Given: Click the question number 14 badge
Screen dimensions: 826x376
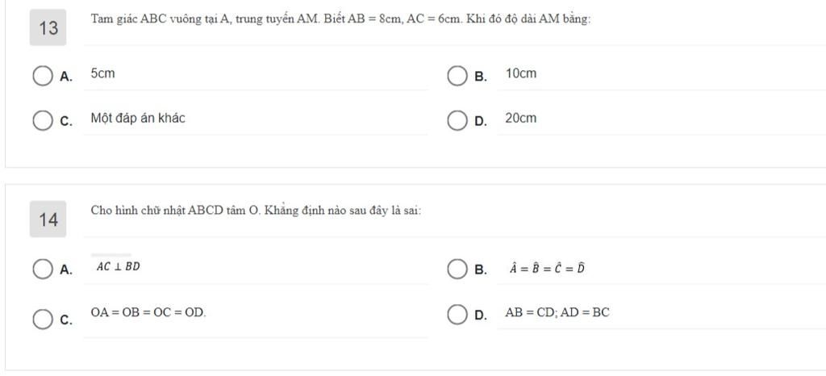Looking at the screenshot, I should click(48, 219).
